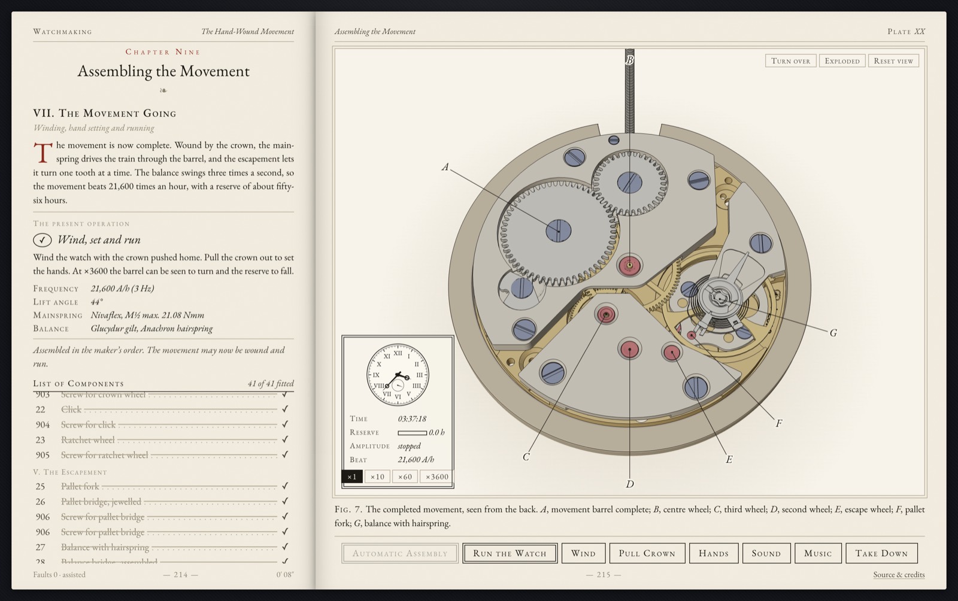Viewport: 958px width, 601px height.
Task: Click label D for second wheel
Action: [x=630, y=484]
